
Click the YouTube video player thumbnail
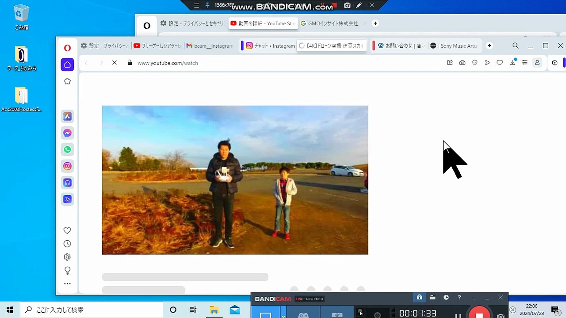[235, 180]
